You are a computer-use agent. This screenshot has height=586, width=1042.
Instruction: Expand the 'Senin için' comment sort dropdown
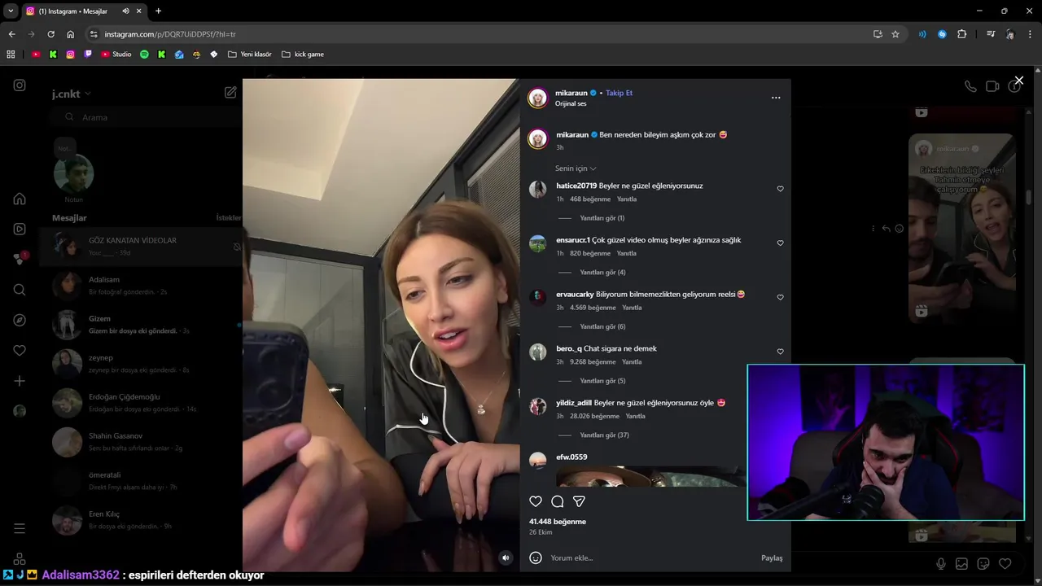[576, 168]
